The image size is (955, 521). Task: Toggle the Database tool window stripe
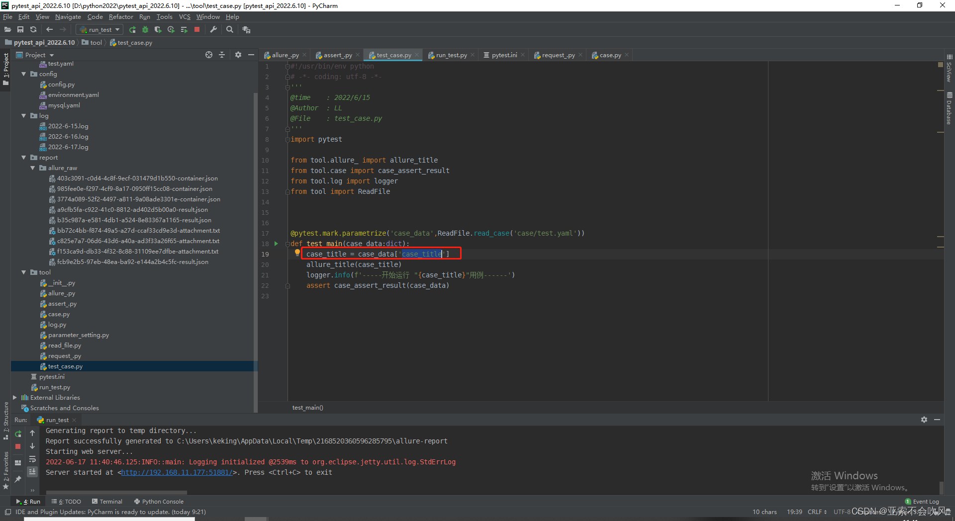tap(950, 108)
